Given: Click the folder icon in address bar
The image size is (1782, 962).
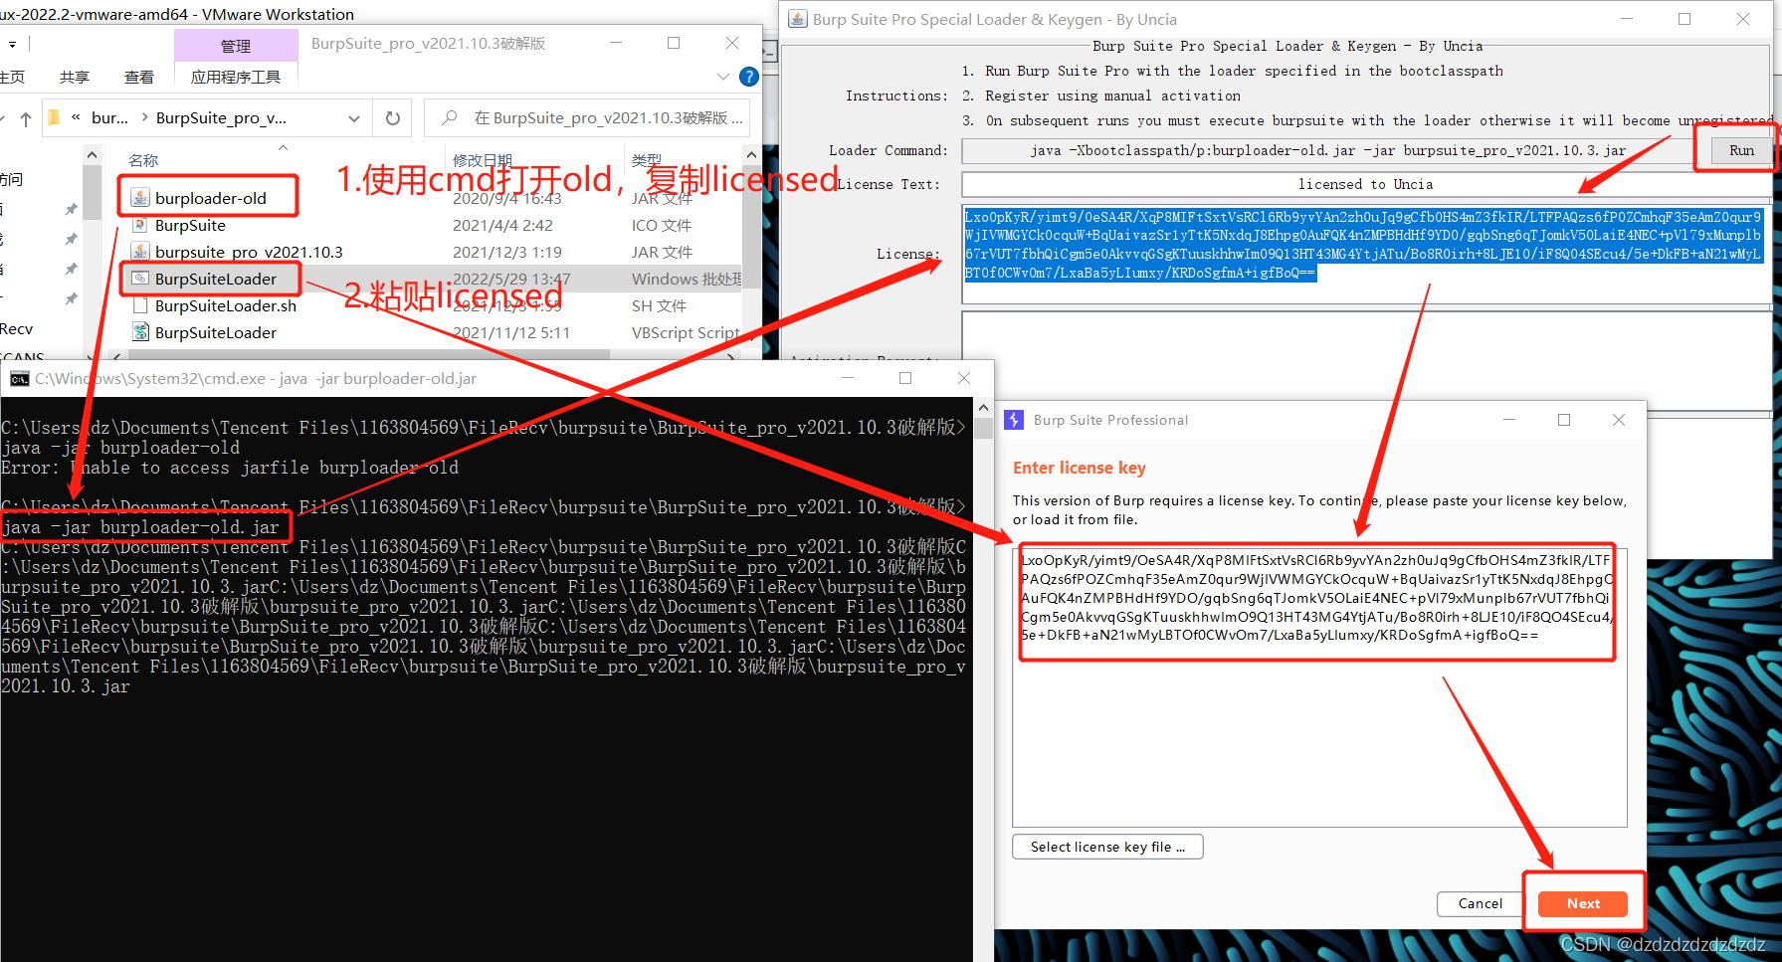Looking at the screenshot, I should [55, 117].
